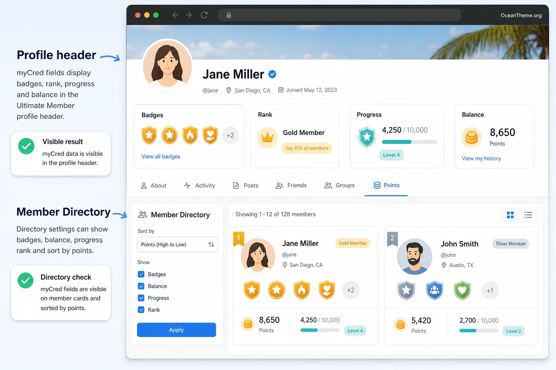Click the View my history link
This screenshot has height=370, width=556.
(x=481, y=158)
